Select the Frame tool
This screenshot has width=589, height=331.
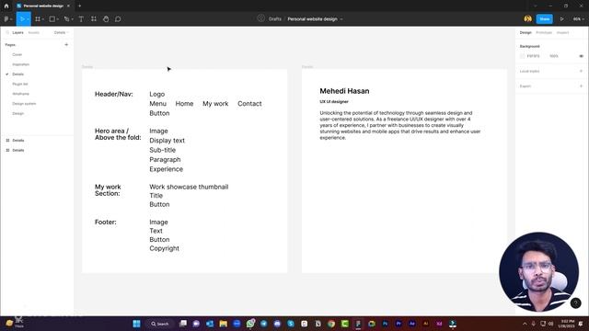(38, 18)
